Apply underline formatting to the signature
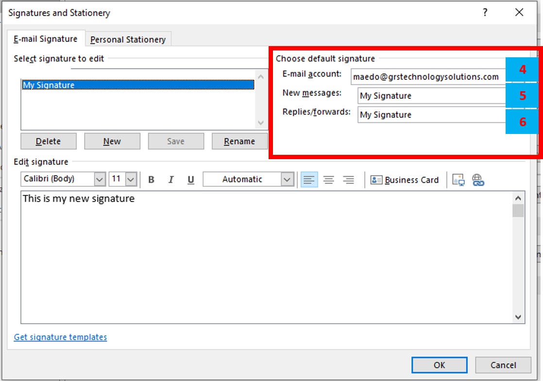Viewport: 543px width, 381px height. point(191,179)
